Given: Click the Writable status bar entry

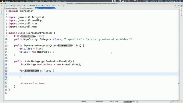Looking at the screenshot, I should [x=84, y=102].
